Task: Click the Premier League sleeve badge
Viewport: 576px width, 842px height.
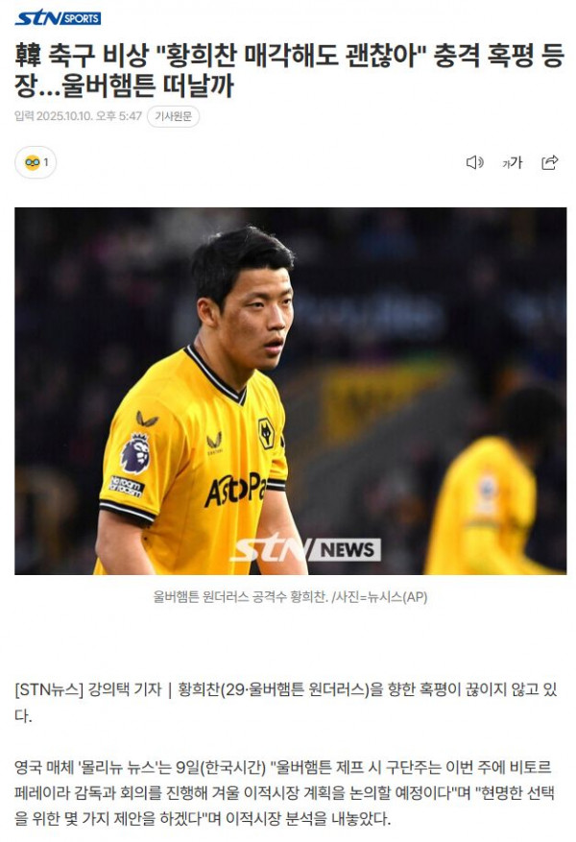Action: (x=135, y=454)
